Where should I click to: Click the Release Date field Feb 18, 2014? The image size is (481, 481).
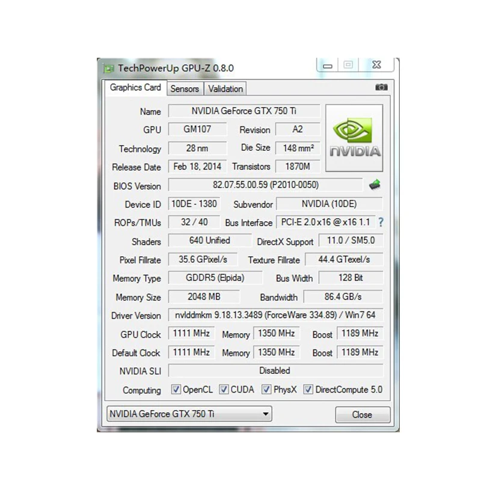[x=198, y=167]
